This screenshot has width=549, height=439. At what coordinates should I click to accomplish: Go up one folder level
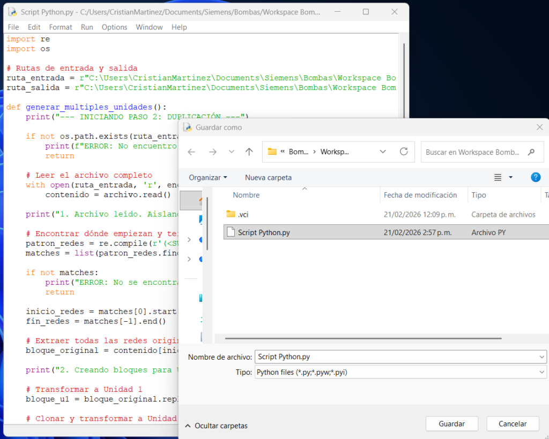click(x=249, y=152)
